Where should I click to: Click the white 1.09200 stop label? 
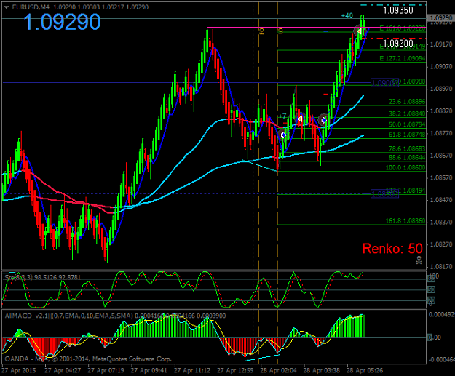click(397, 44)
